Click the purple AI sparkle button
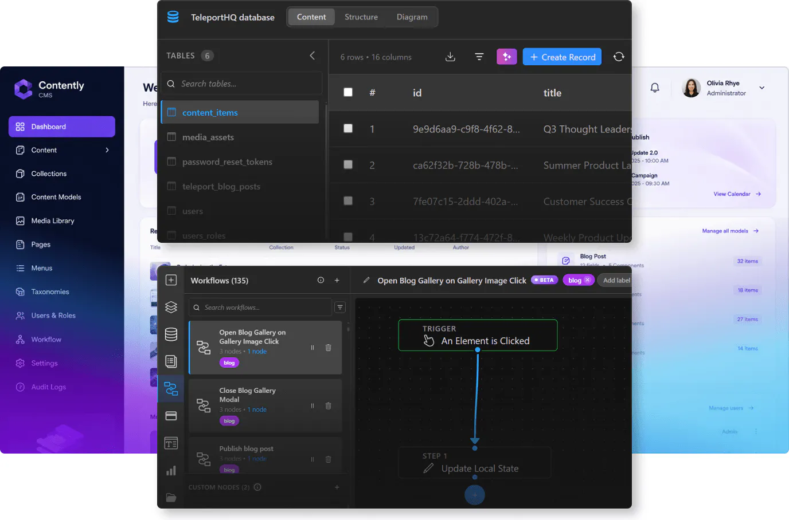 point(507,57)
